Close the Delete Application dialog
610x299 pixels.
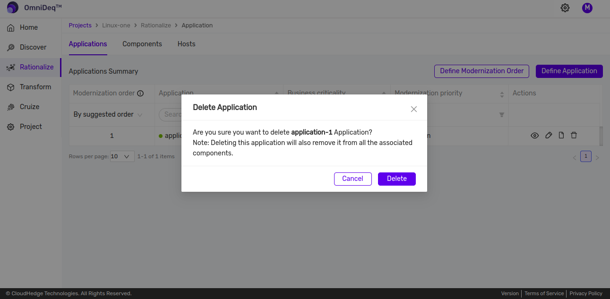point(414,109)
